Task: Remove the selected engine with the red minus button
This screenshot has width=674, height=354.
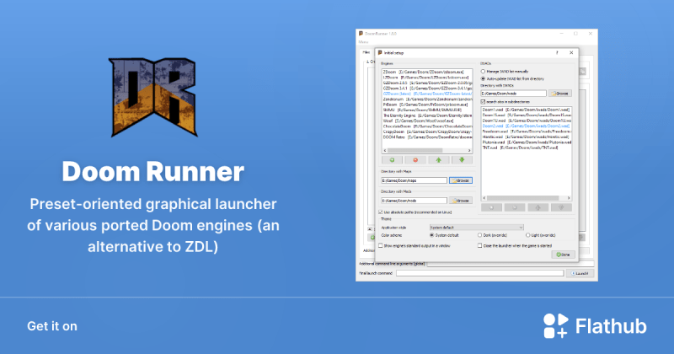Action: click(x=415, y=160)
